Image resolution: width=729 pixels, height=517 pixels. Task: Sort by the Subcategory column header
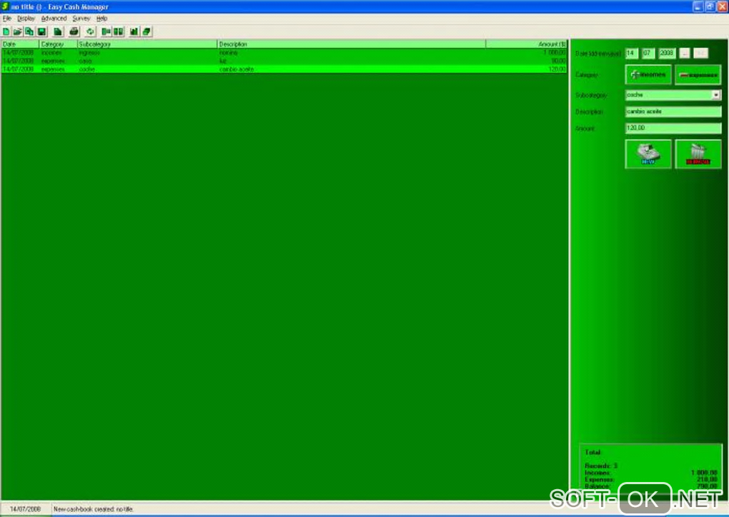click(x=147, y=44)
